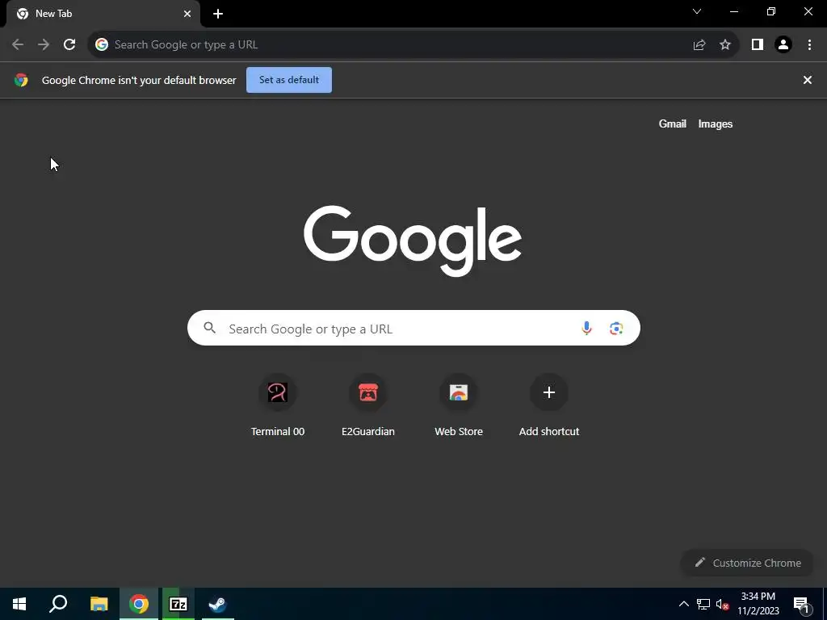Close the New Tab tab
This screenshot has height=620, width=827.
[x=187, y=14]
